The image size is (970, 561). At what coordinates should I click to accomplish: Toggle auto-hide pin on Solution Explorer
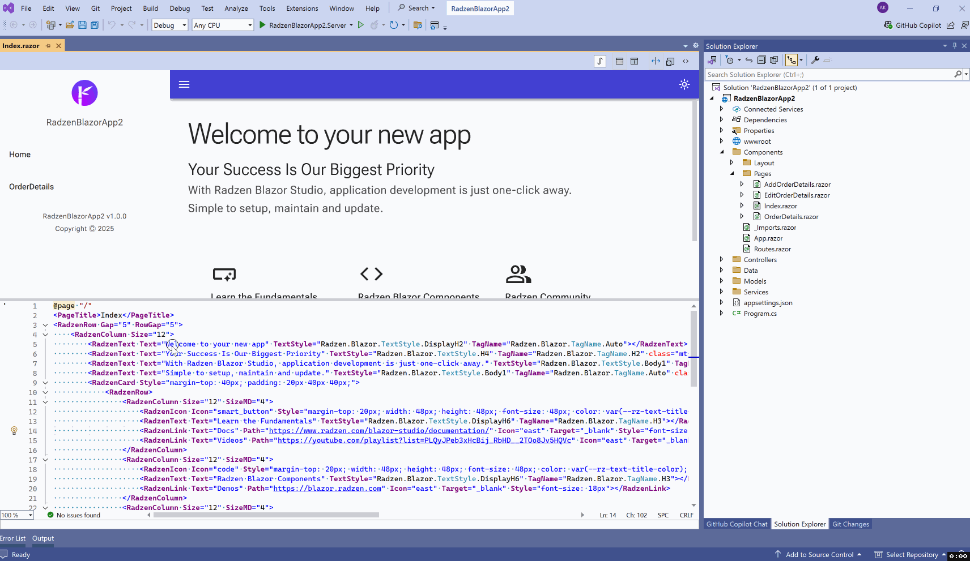(955, 46)
